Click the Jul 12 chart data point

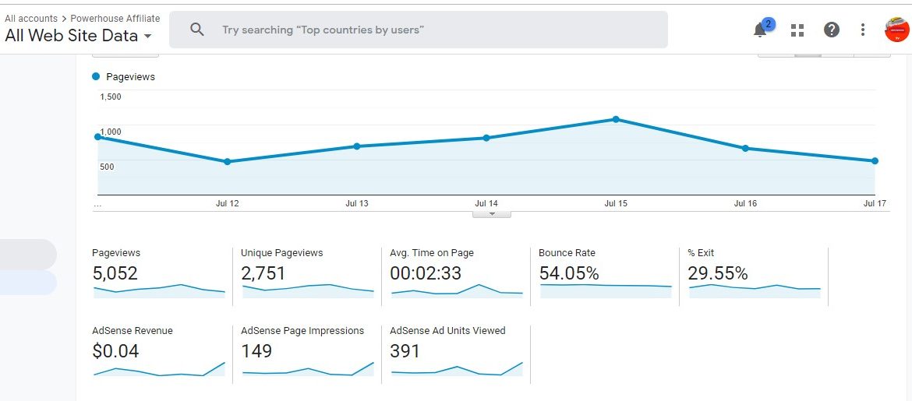[228, 162]
